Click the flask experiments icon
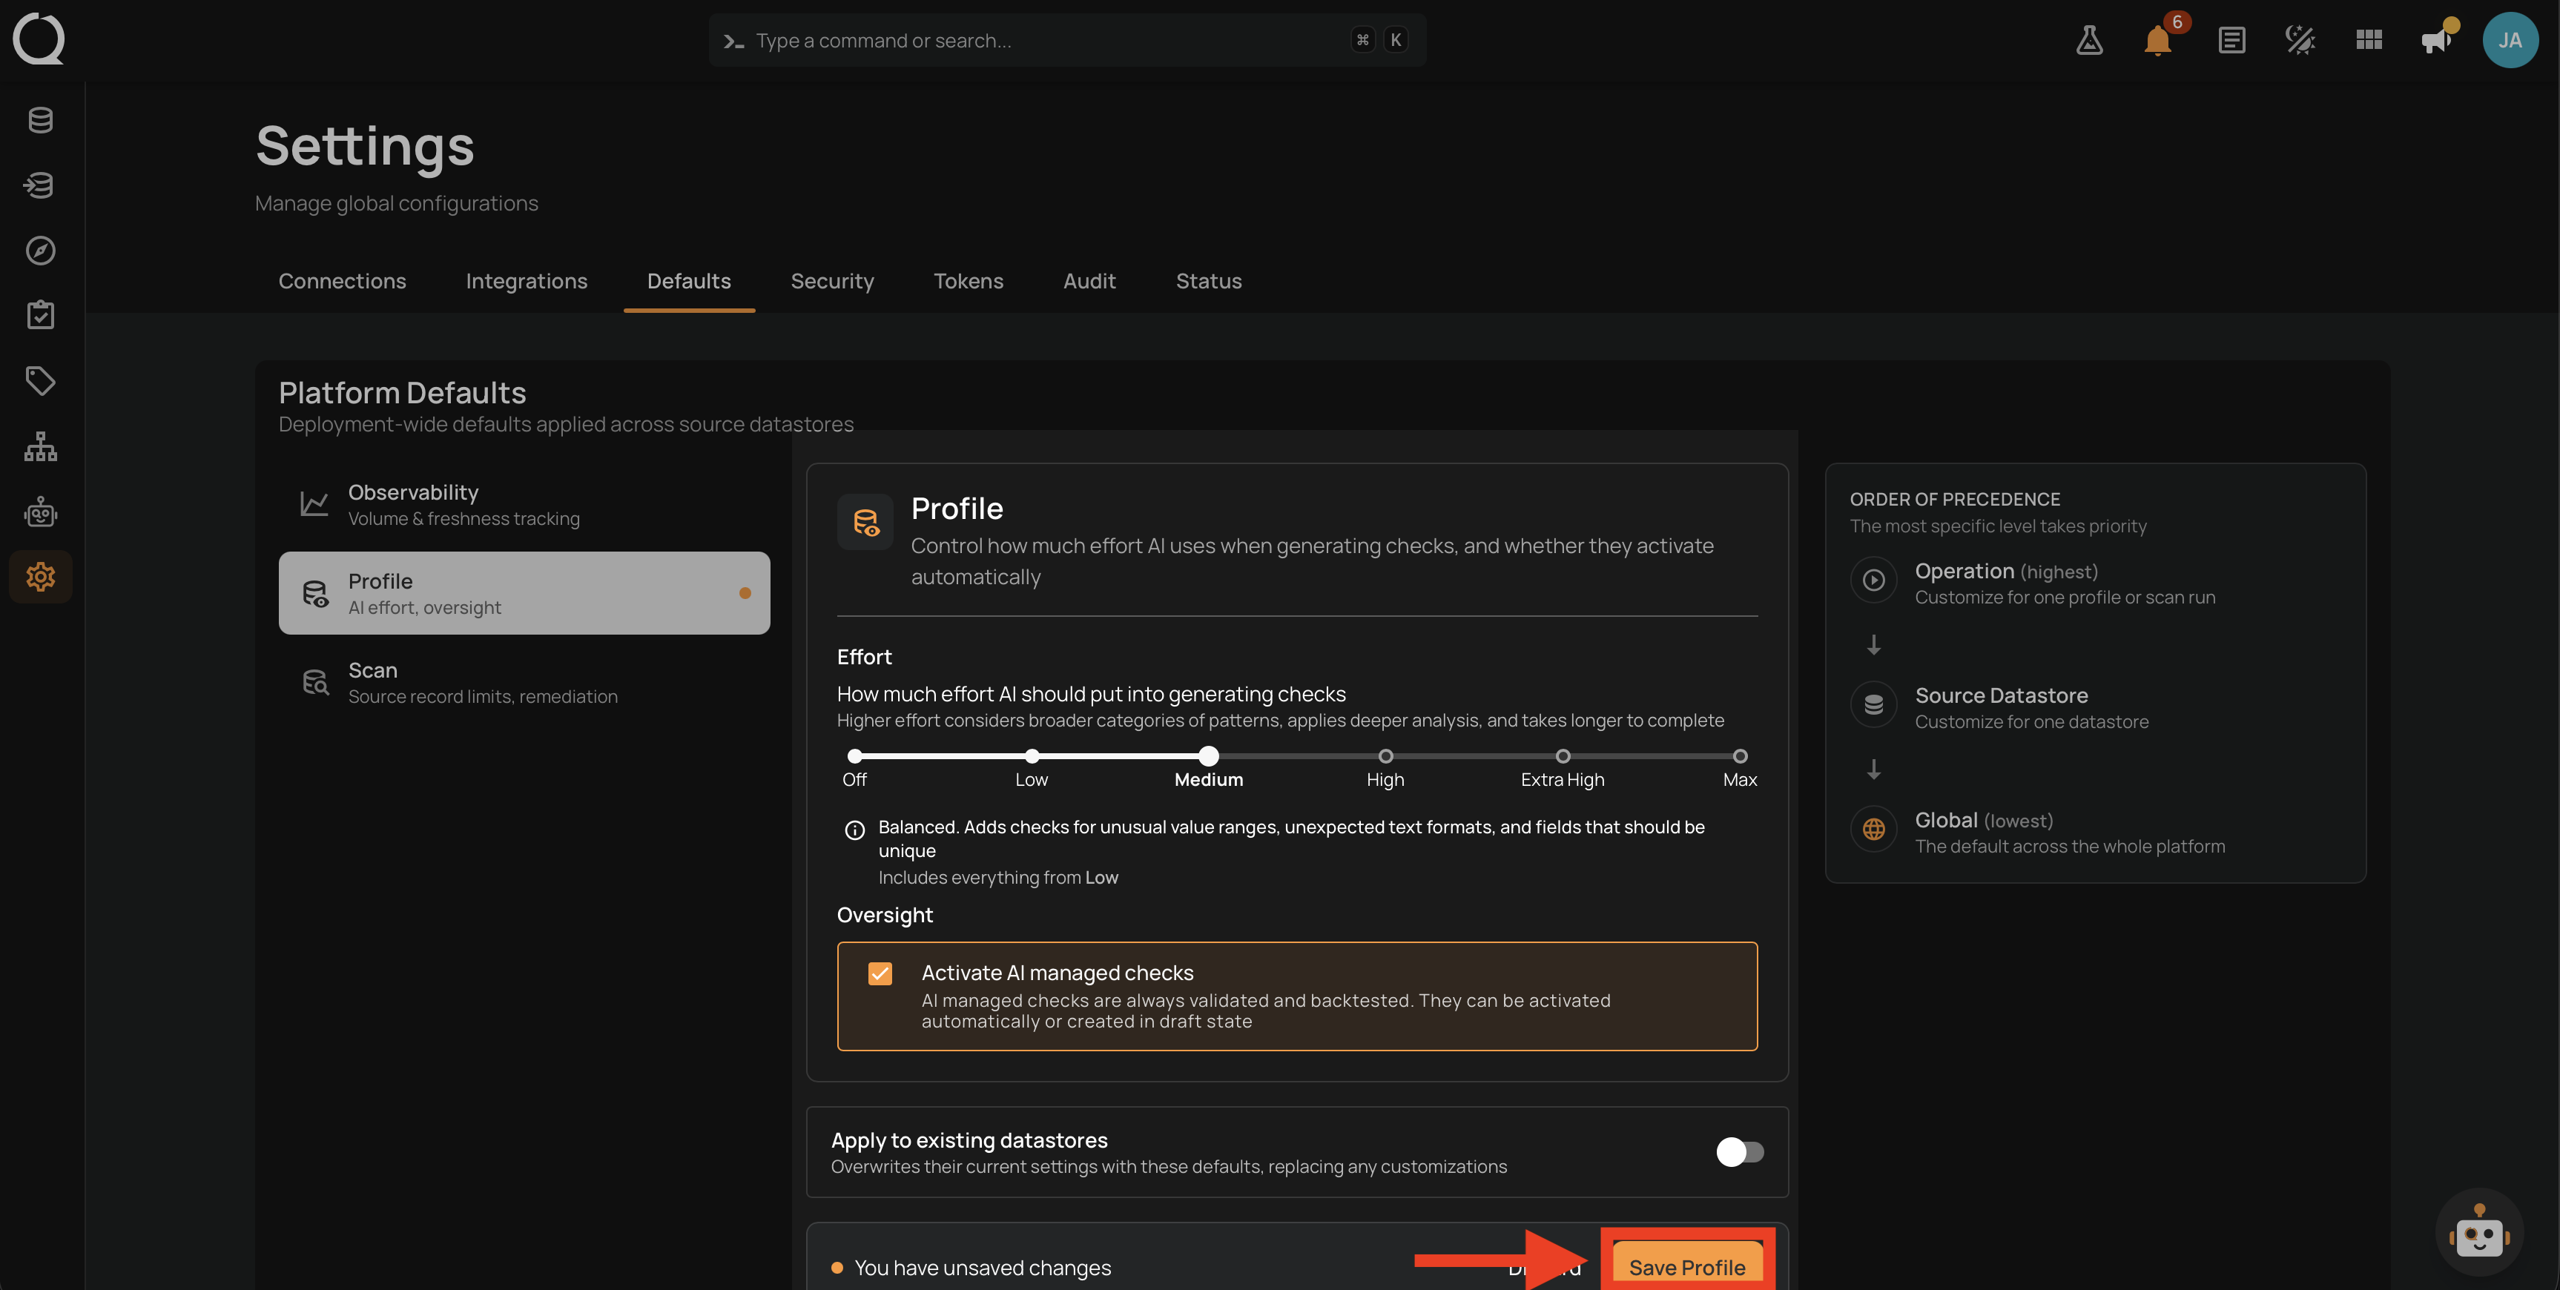This screenshot has height=1290, width=2560. click(2089, 41)
